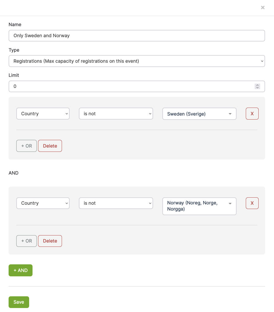
Task: Remove the Sweden condition with red X
Action: click(252, 114)
